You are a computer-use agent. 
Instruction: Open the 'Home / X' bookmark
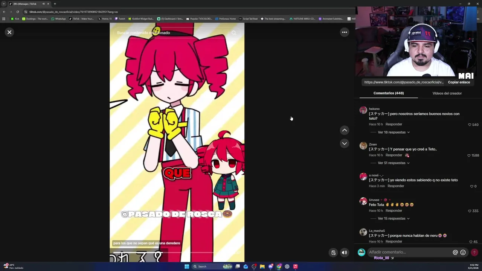105,19
